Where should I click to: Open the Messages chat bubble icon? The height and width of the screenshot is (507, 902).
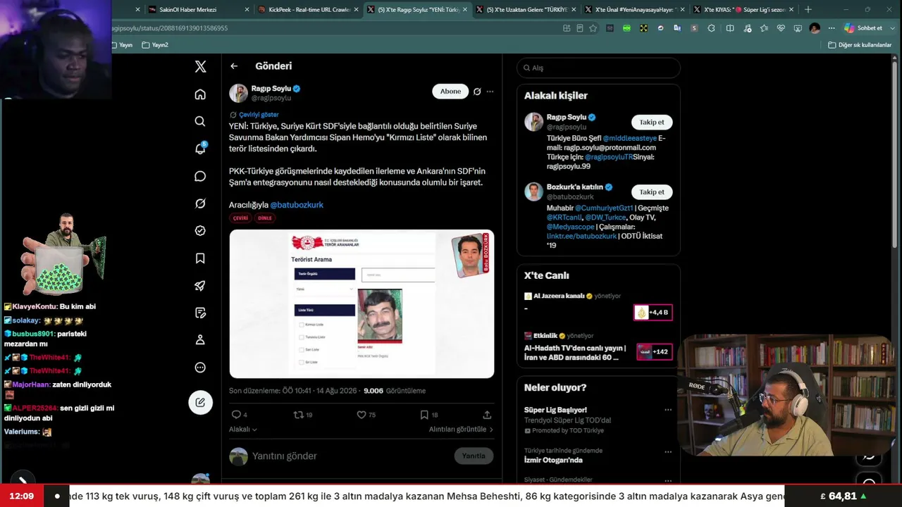pyautogui.click(x=200, y=176)
